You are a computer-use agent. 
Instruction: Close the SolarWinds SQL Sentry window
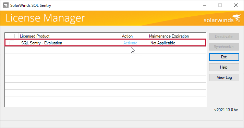(x=236, y=5)
